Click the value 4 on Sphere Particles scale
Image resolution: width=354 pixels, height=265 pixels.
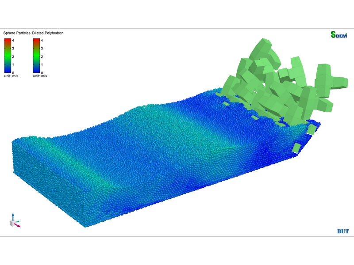(14, 40)
